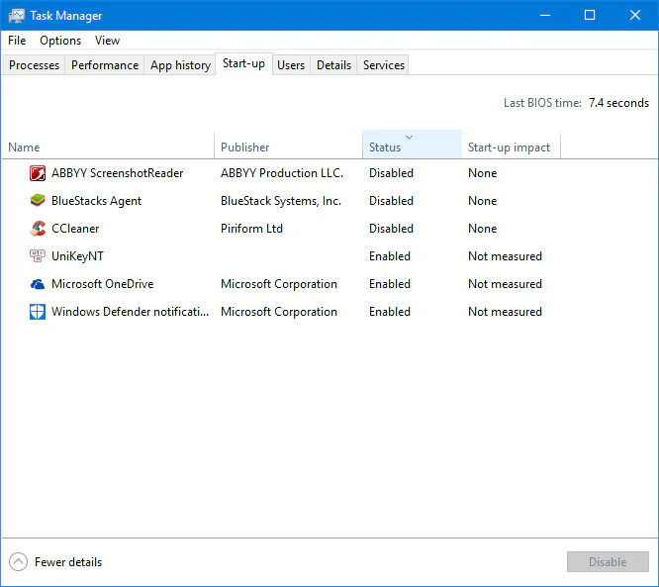Viewport: 659px width, 587px height.
Task: Select the ABBYY ScreenshotReader row name
Action: (x=118, y=173)
